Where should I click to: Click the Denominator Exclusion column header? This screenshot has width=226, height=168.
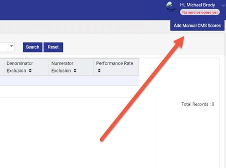coord(27,67)
